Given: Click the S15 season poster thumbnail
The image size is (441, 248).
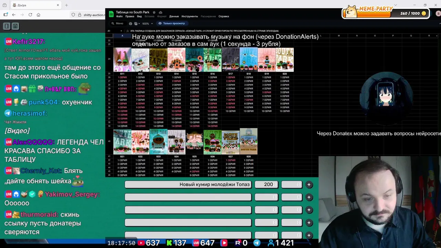Looking at the screenshot, I should tap(194, 60).
